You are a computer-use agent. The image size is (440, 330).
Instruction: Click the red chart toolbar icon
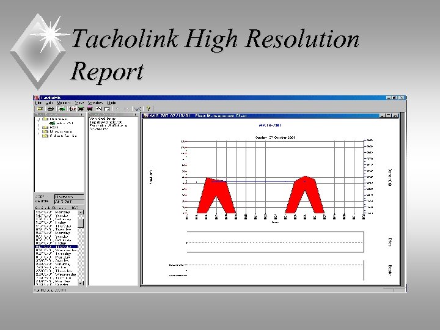point(73,109)
